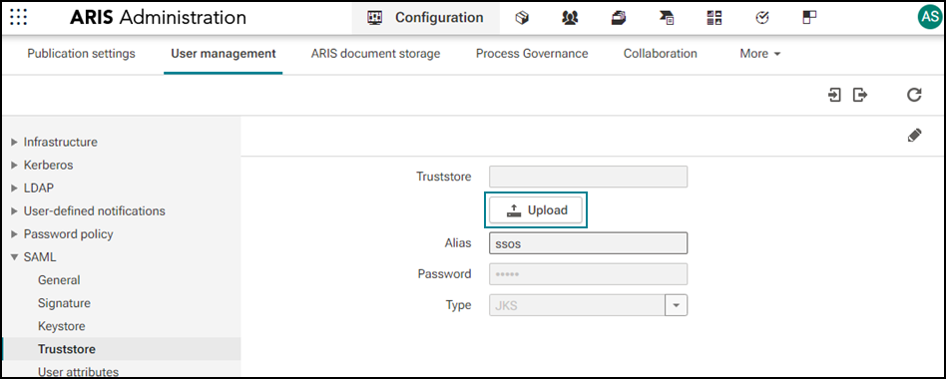Select LDAP in the sidebar

[x=39, y=188]
